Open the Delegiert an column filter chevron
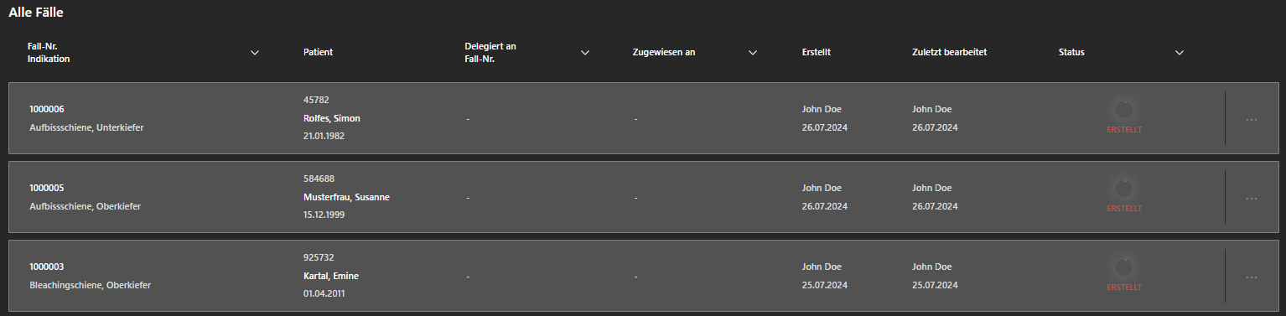 coord(585,53)
